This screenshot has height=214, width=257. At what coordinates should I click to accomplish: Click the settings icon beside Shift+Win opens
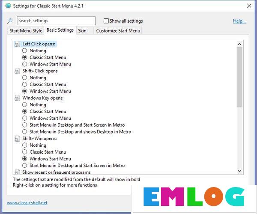click(17, 139)
